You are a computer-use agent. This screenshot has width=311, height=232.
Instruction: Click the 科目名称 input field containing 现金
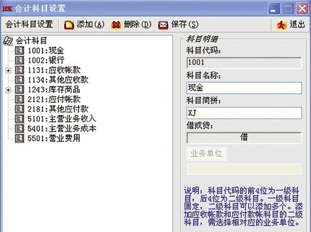pyautogui.click(x=244, y=88)
